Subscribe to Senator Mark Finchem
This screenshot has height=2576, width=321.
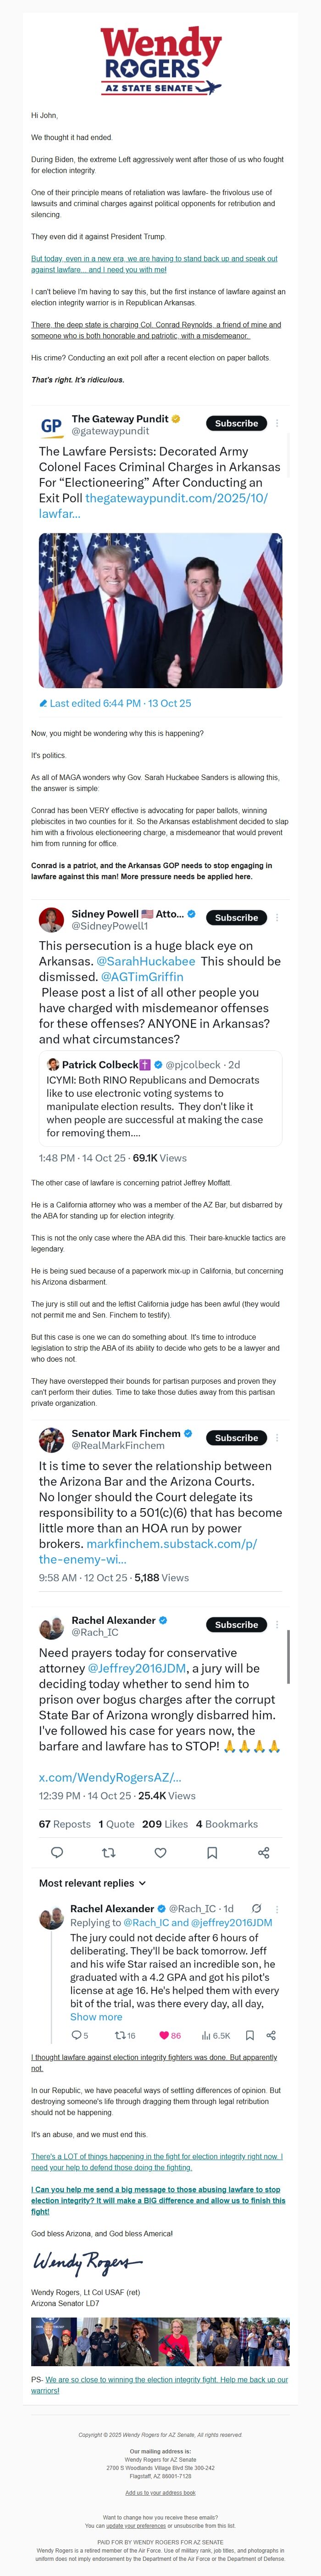tap(236, 1437)
